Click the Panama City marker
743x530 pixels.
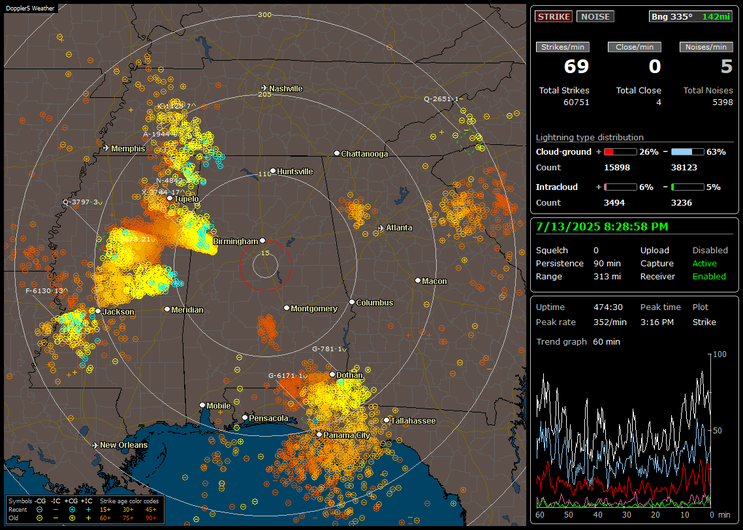[x=319, y=434]
